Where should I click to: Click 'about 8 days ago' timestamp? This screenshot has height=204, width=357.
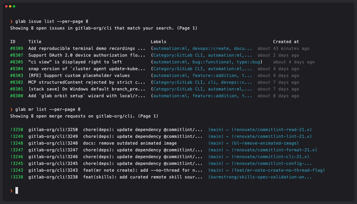click(x=278, y=96)
